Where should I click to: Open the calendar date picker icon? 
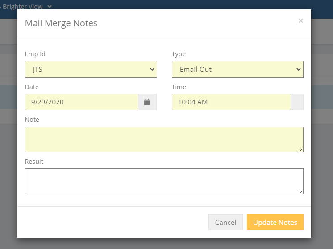(x=147, y=102)
